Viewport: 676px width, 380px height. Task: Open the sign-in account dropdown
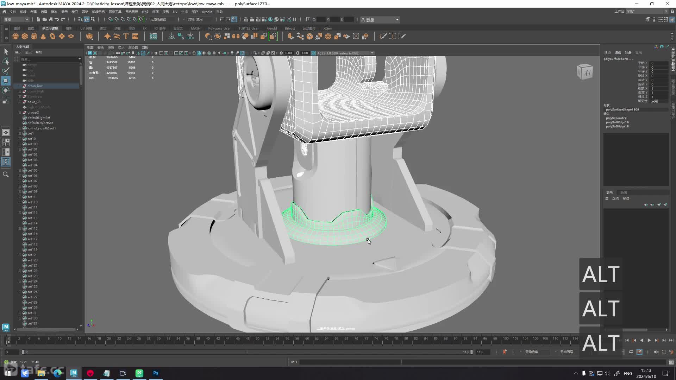coord(380,20)
